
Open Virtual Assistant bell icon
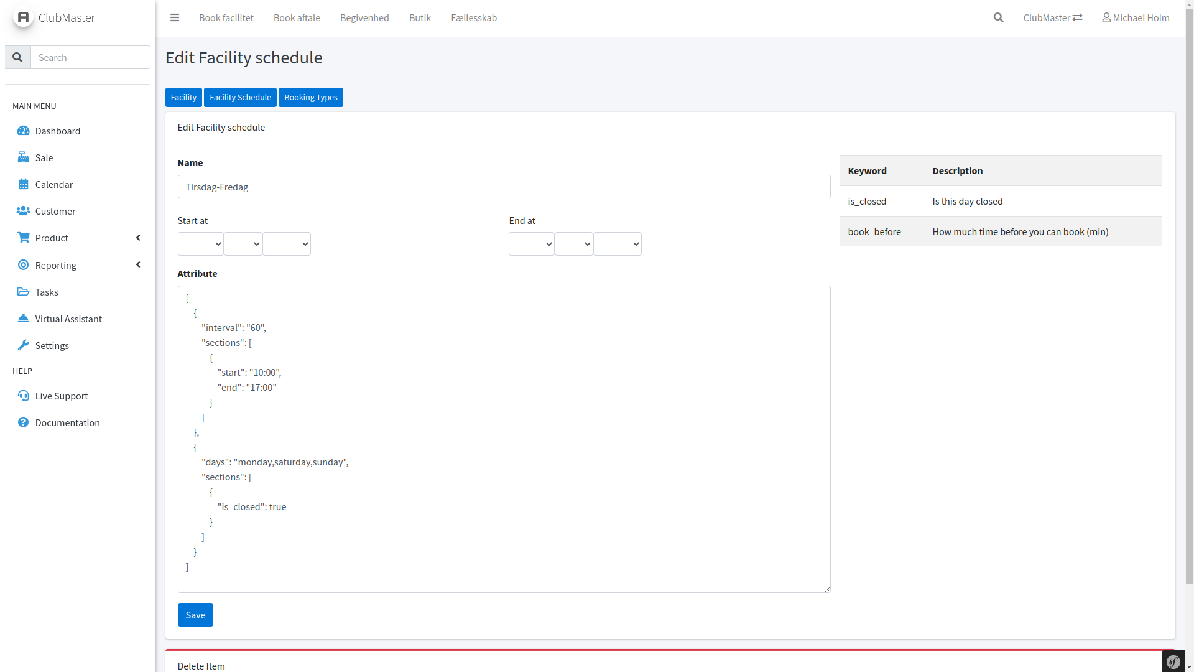(x=23, y=319)
